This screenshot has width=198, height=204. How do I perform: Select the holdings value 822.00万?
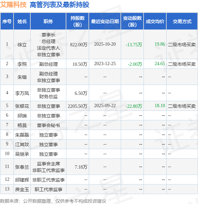click(79, 45)
